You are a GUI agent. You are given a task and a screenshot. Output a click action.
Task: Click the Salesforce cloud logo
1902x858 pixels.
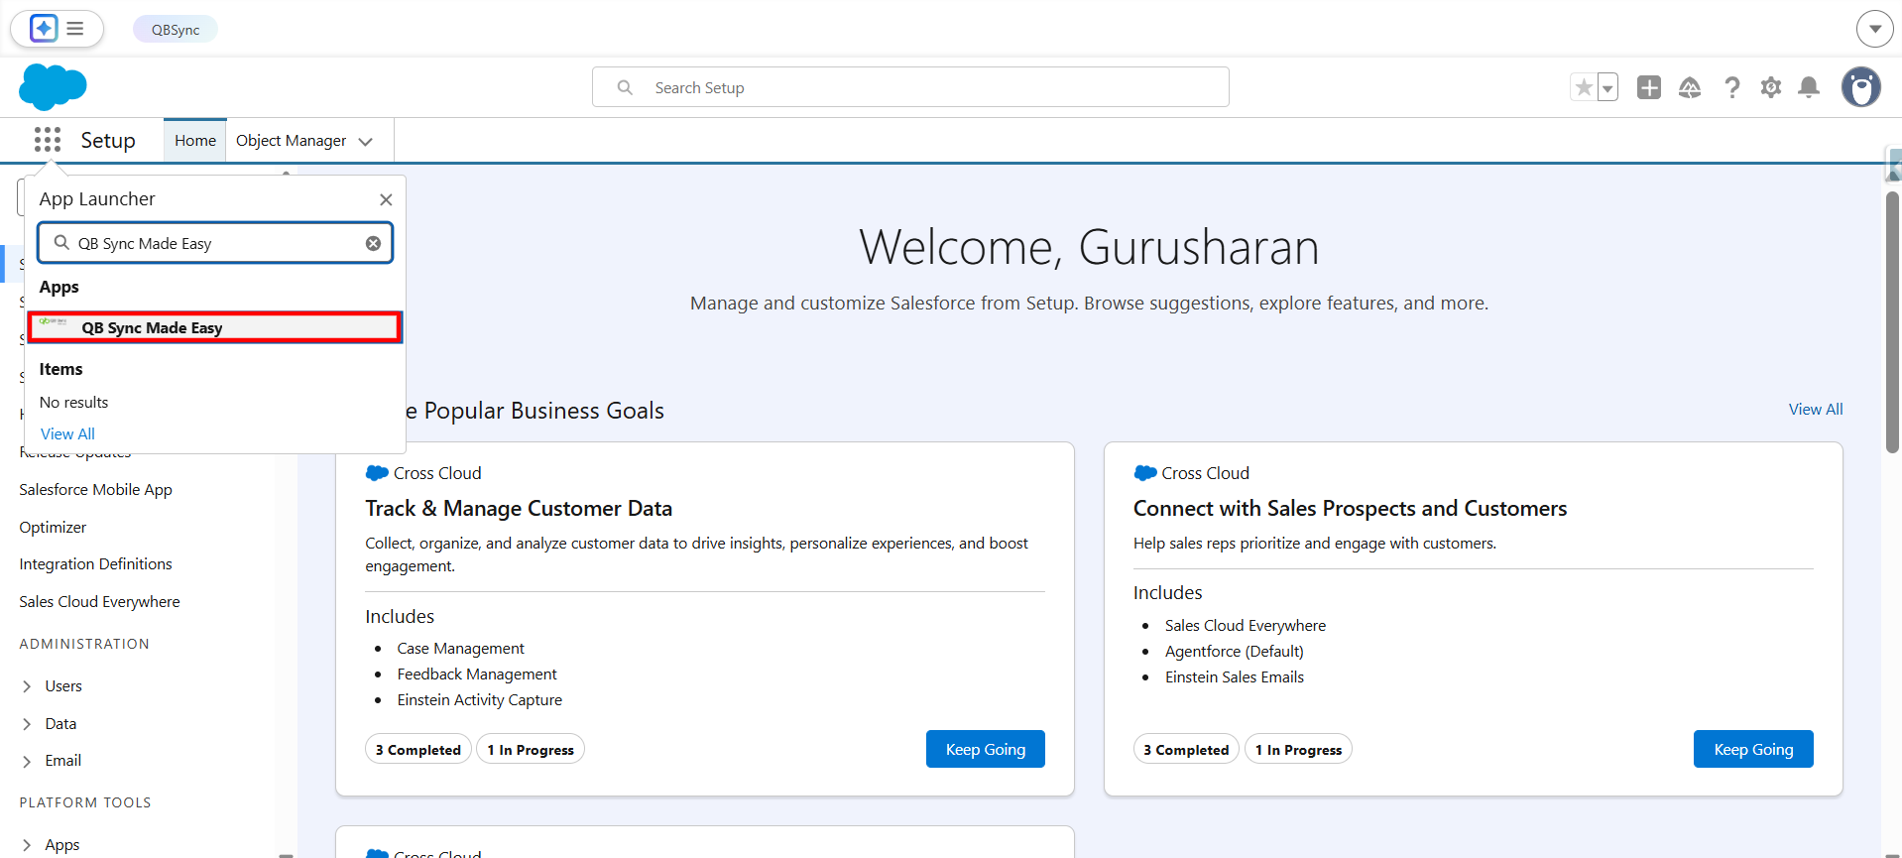(x=53, y=87)
